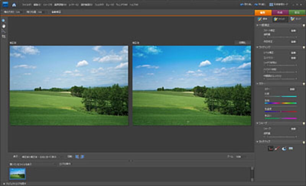The image size is (306, 186).
Task: Select the Quick Selection brush tool
Action: coord(3,31)
